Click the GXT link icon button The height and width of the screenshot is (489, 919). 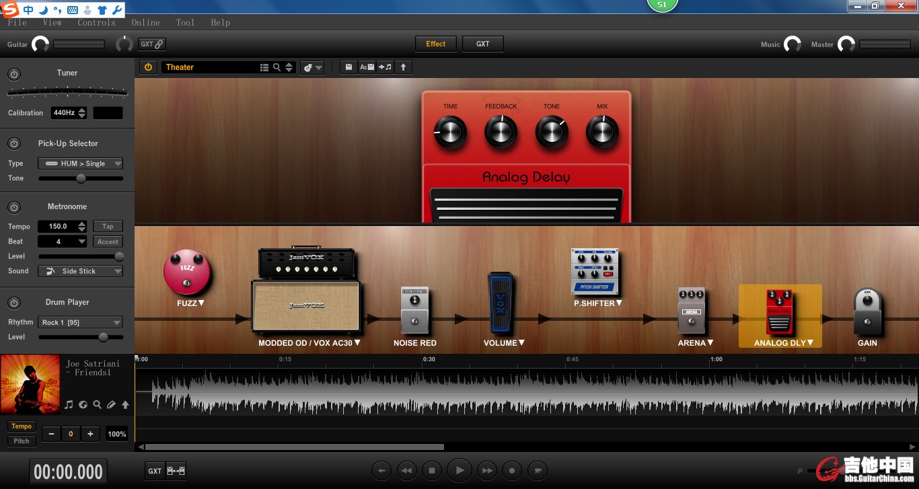[x=152, y=44]
